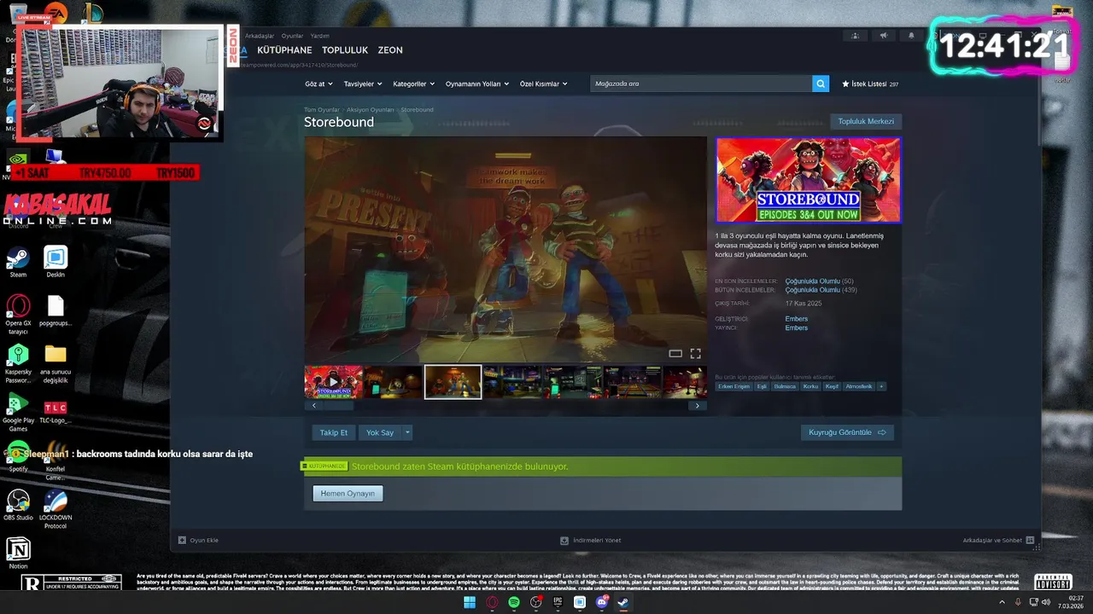Open Steam from the taskbar
The width and height of the screenshot is (1093, 614).
(623, 602)
